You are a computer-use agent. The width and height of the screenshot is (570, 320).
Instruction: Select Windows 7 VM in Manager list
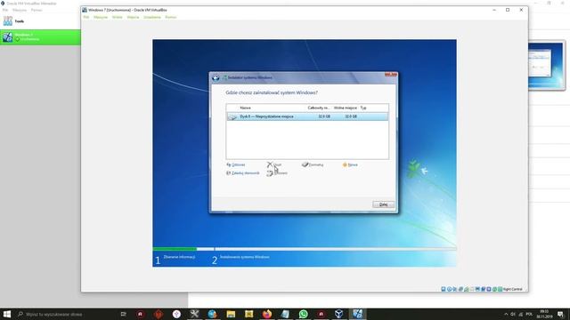click(x=40, y=37)
